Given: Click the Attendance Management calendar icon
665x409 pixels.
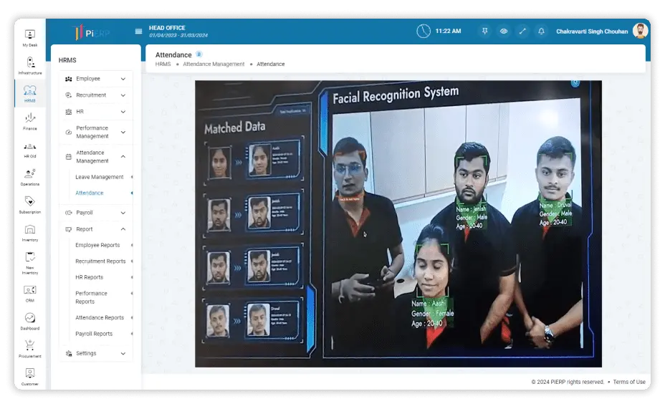Looking at the screenshot, I should 69,157.
